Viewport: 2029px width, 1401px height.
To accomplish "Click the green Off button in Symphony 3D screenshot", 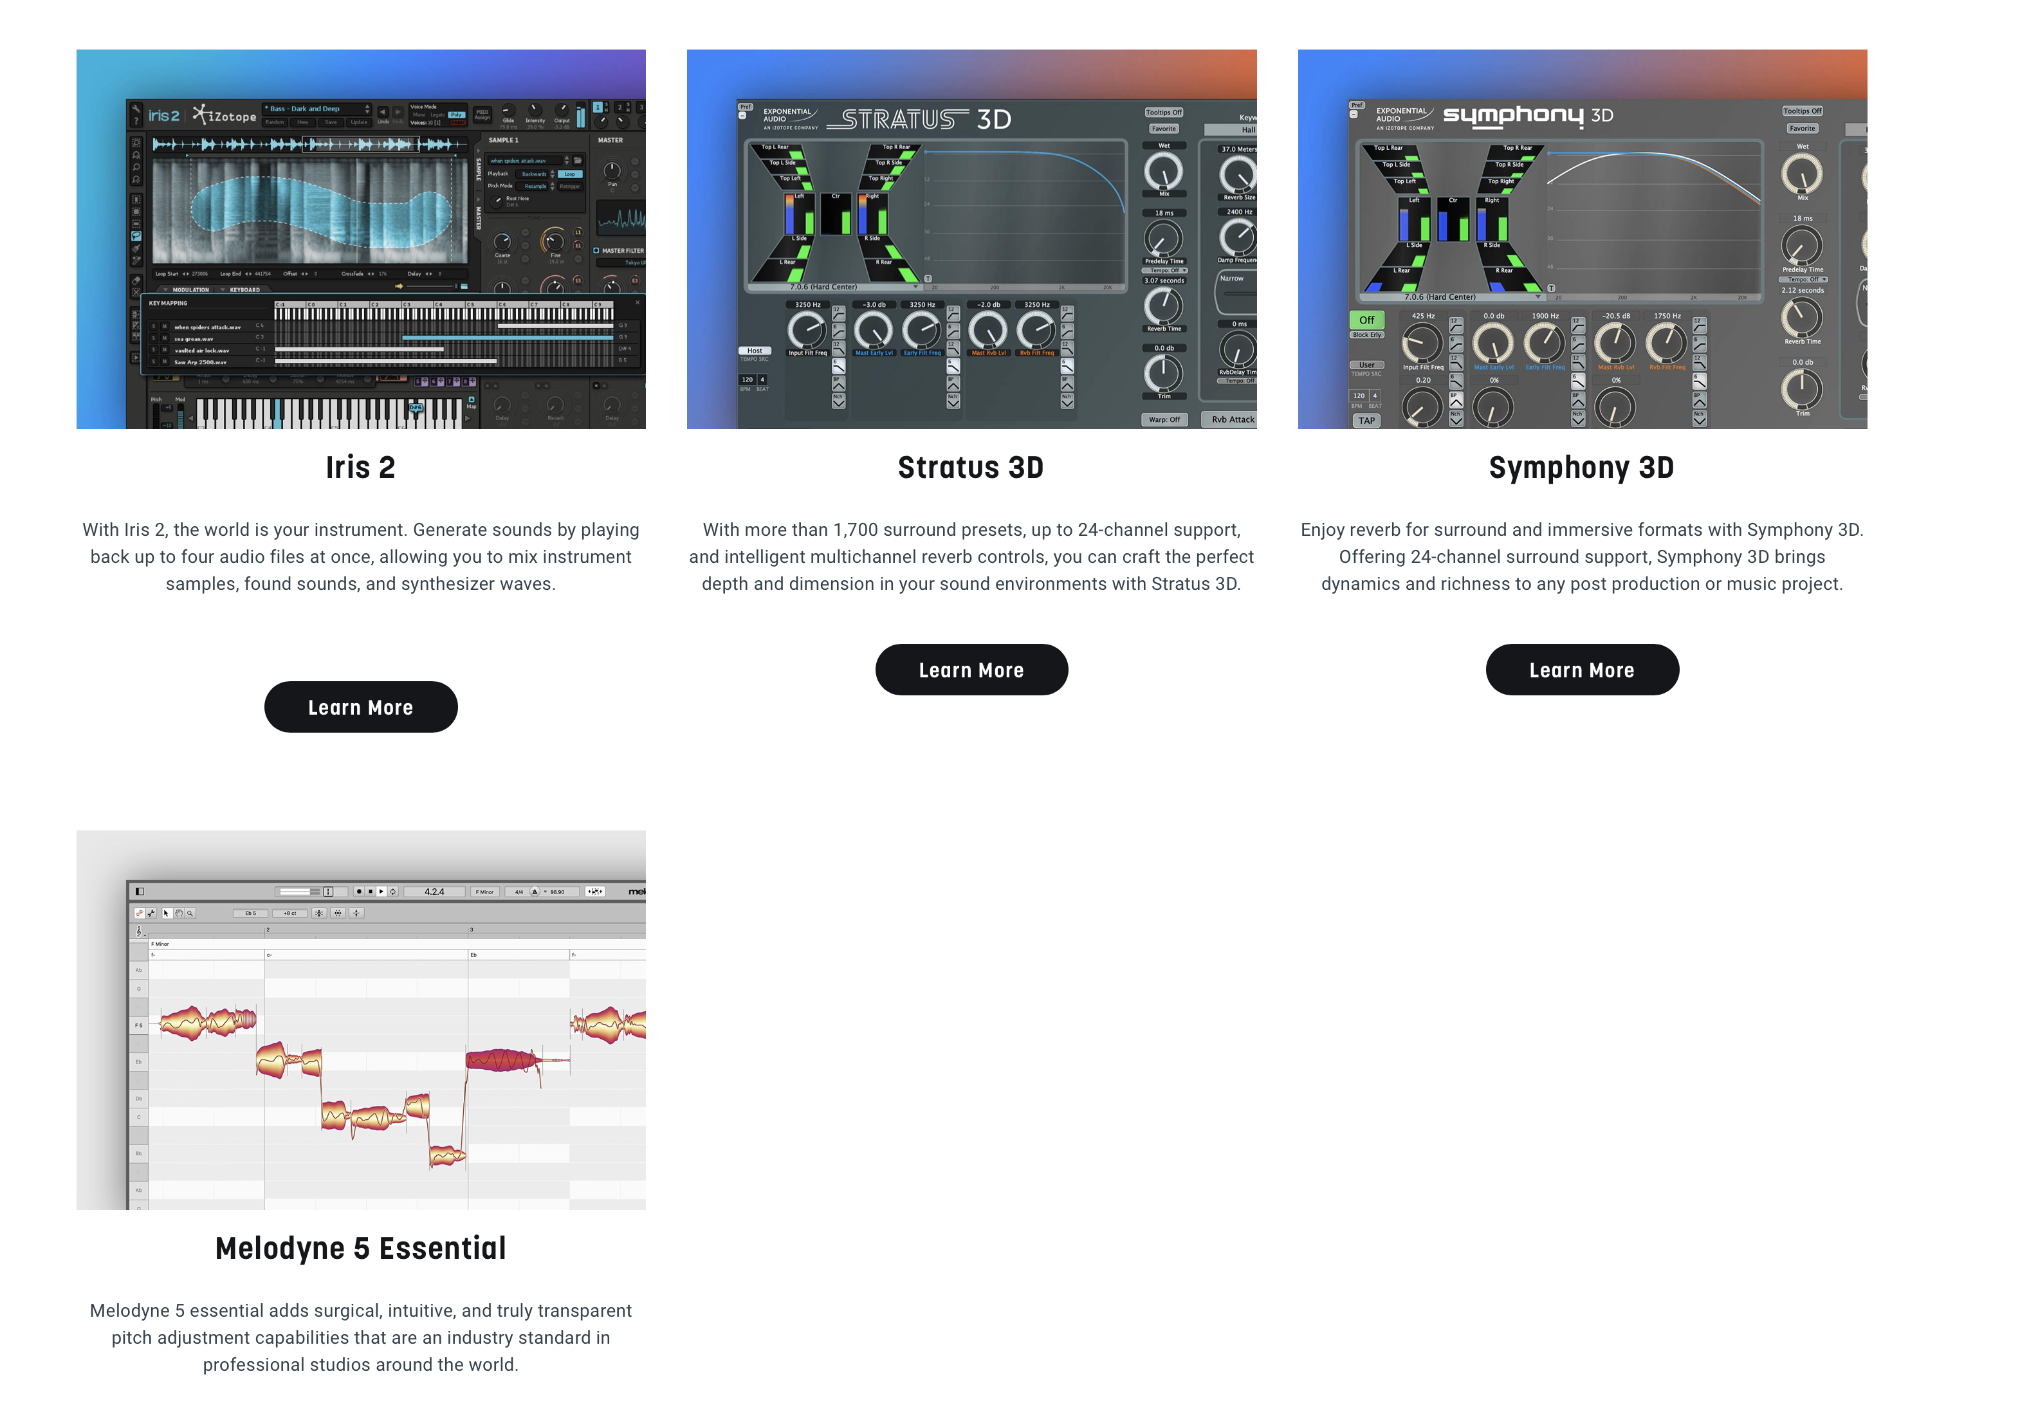I will pos(1367,320).
